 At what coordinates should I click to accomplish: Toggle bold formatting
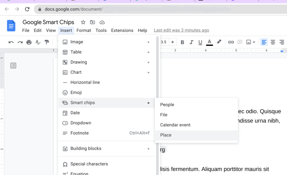point(182,42)
